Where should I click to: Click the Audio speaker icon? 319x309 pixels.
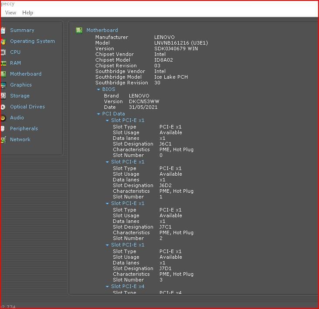[x=3, y=118]
